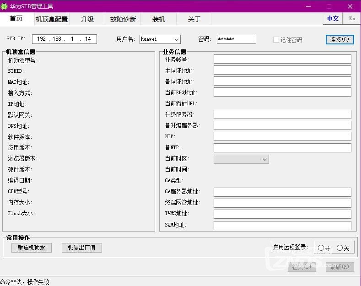361x286 pixels.
Task: Expand the 当前时区 dropdown
Action: pos(241,159)
